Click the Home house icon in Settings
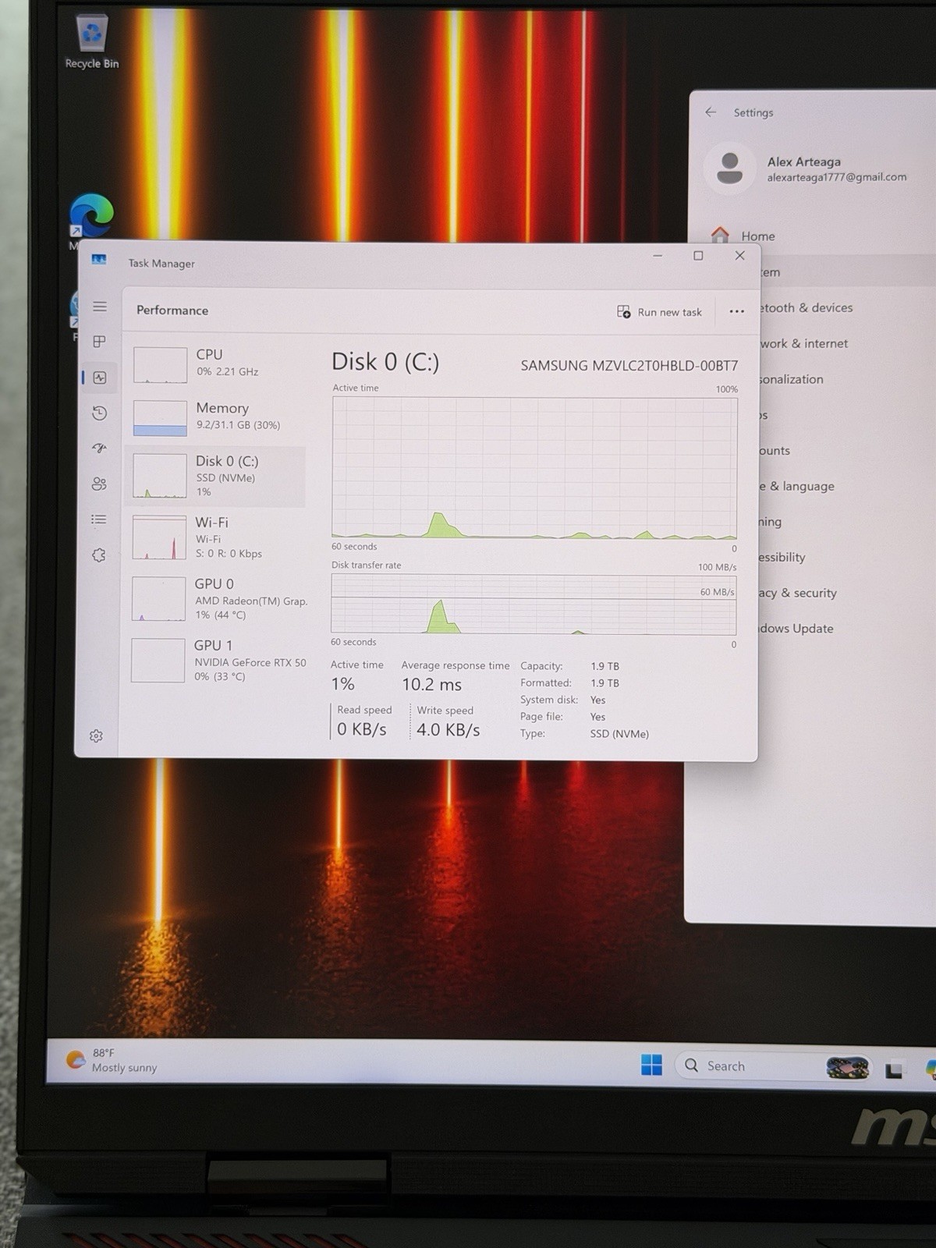936x1248 pixels. (720, 235)
